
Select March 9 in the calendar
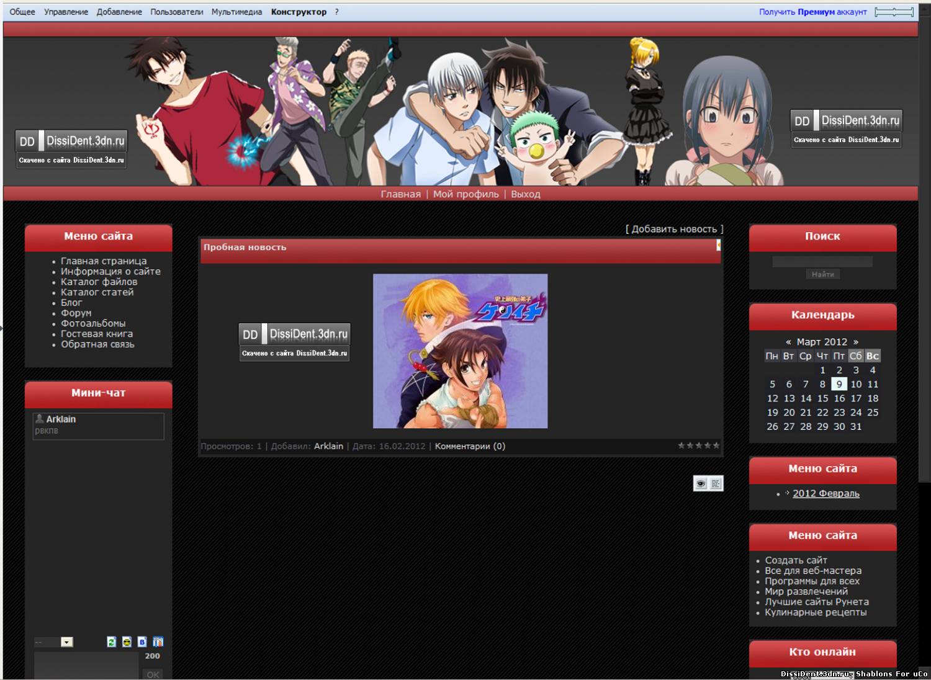click(x=839, y=384)
